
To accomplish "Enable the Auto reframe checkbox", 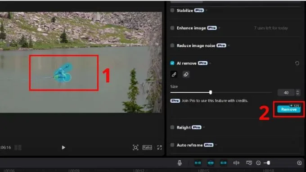I will click(172, 145).
